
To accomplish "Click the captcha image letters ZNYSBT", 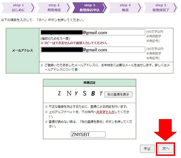I will pos(80,93).
